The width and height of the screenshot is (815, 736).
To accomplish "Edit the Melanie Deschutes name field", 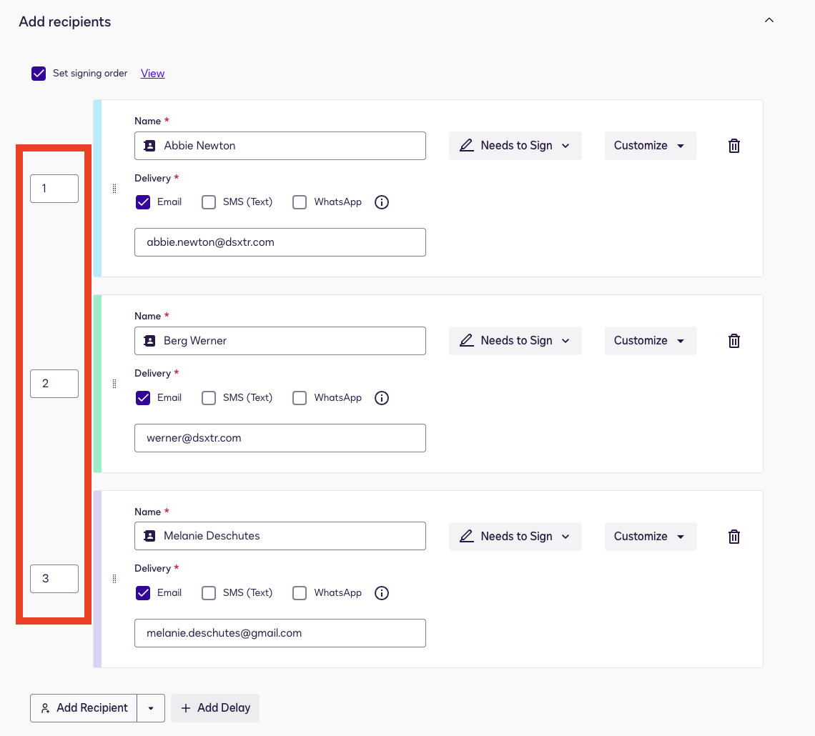I will point(280,536).
